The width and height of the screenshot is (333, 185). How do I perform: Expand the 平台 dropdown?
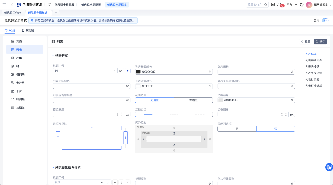coord(291,5)
